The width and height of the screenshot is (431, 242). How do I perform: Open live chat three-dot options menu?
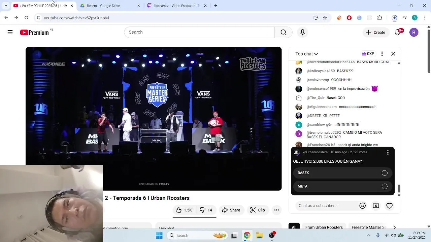click(x=382, y=54)
